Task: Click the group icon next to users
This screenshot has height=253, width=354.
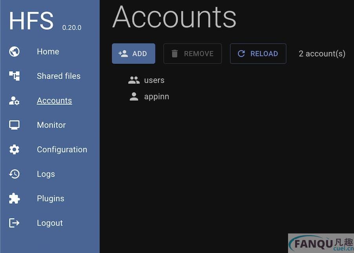Action: [x=134, y=81]
